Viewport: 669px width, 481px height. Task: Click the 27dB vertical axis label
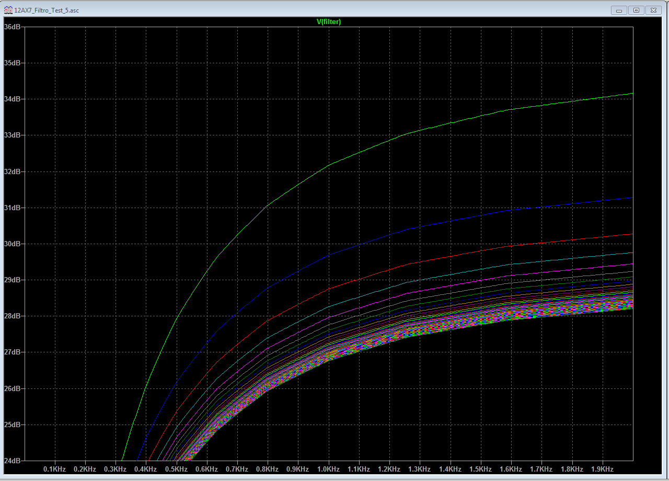click(12, 352)
